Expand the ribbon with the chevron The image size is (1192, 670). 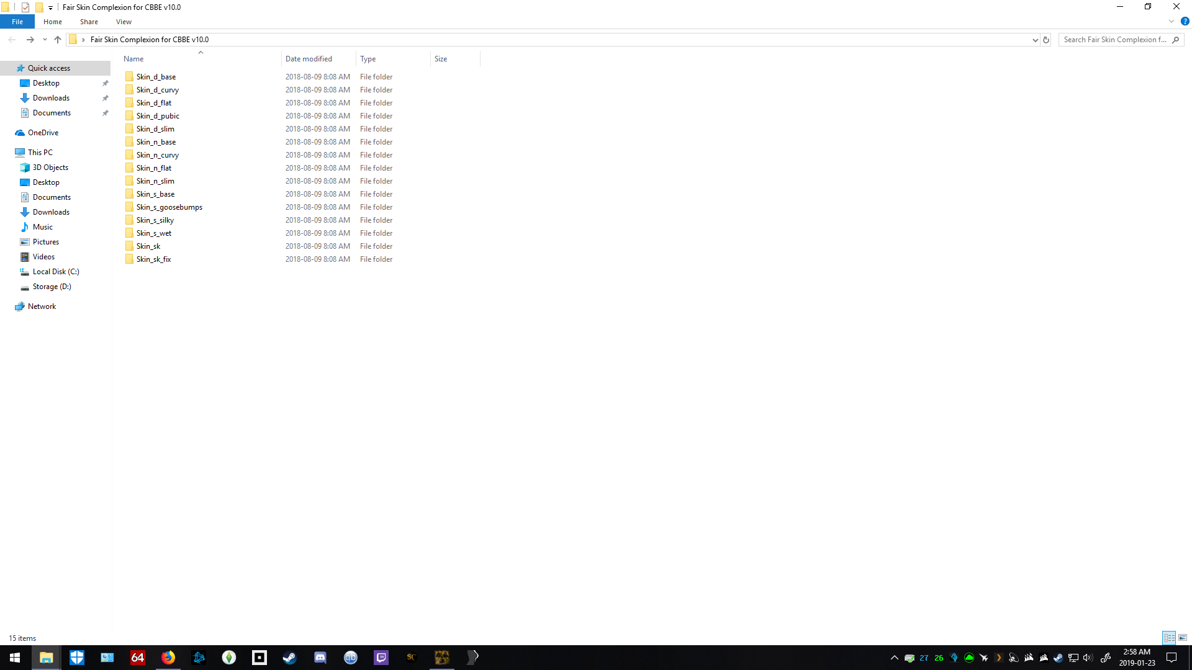(1172, 21)
